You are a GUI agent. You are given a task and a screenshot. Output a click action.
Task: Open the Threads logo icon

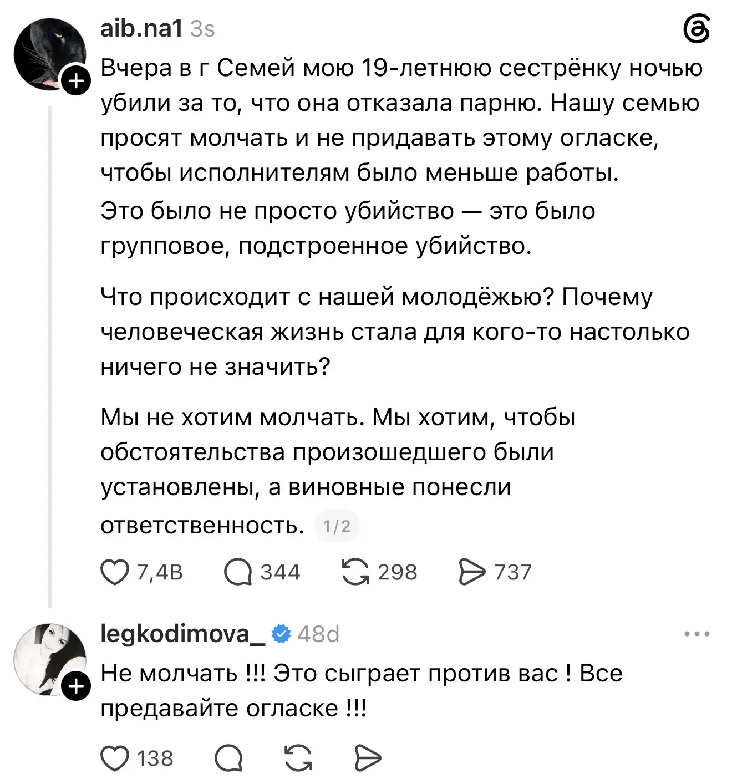point(697,30)
